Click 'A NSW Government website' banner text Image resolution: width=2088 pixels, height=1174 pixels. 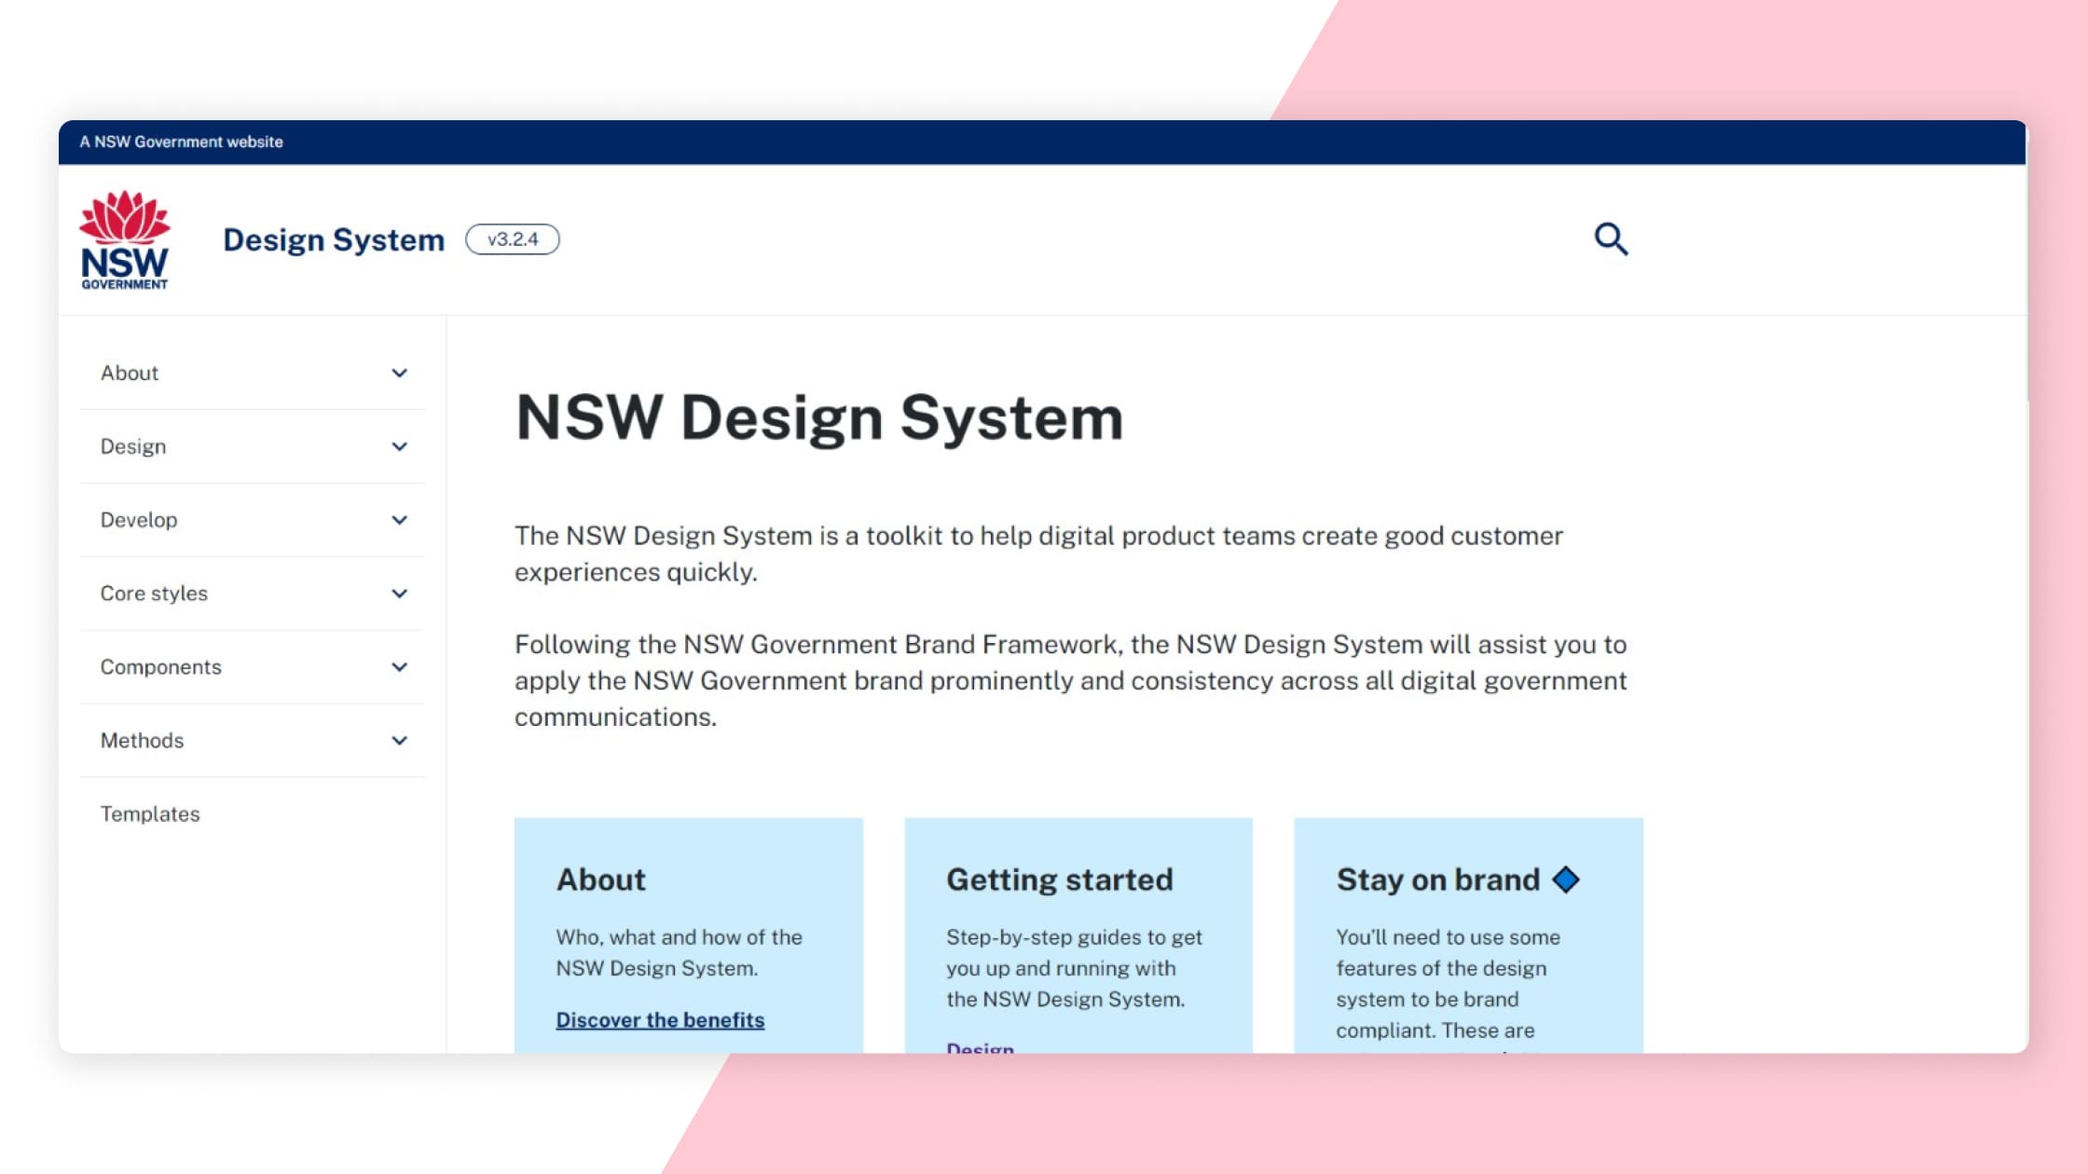181,142
